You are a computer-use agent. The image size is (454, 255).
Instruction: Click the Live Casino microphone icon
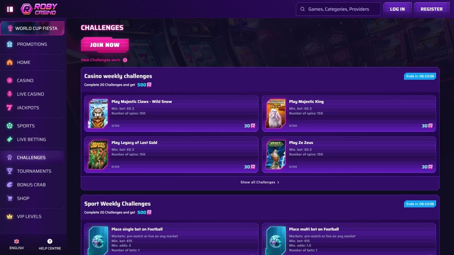10,94
